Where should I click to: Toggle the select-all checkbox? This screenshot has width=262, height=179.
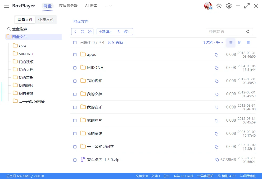75,43
